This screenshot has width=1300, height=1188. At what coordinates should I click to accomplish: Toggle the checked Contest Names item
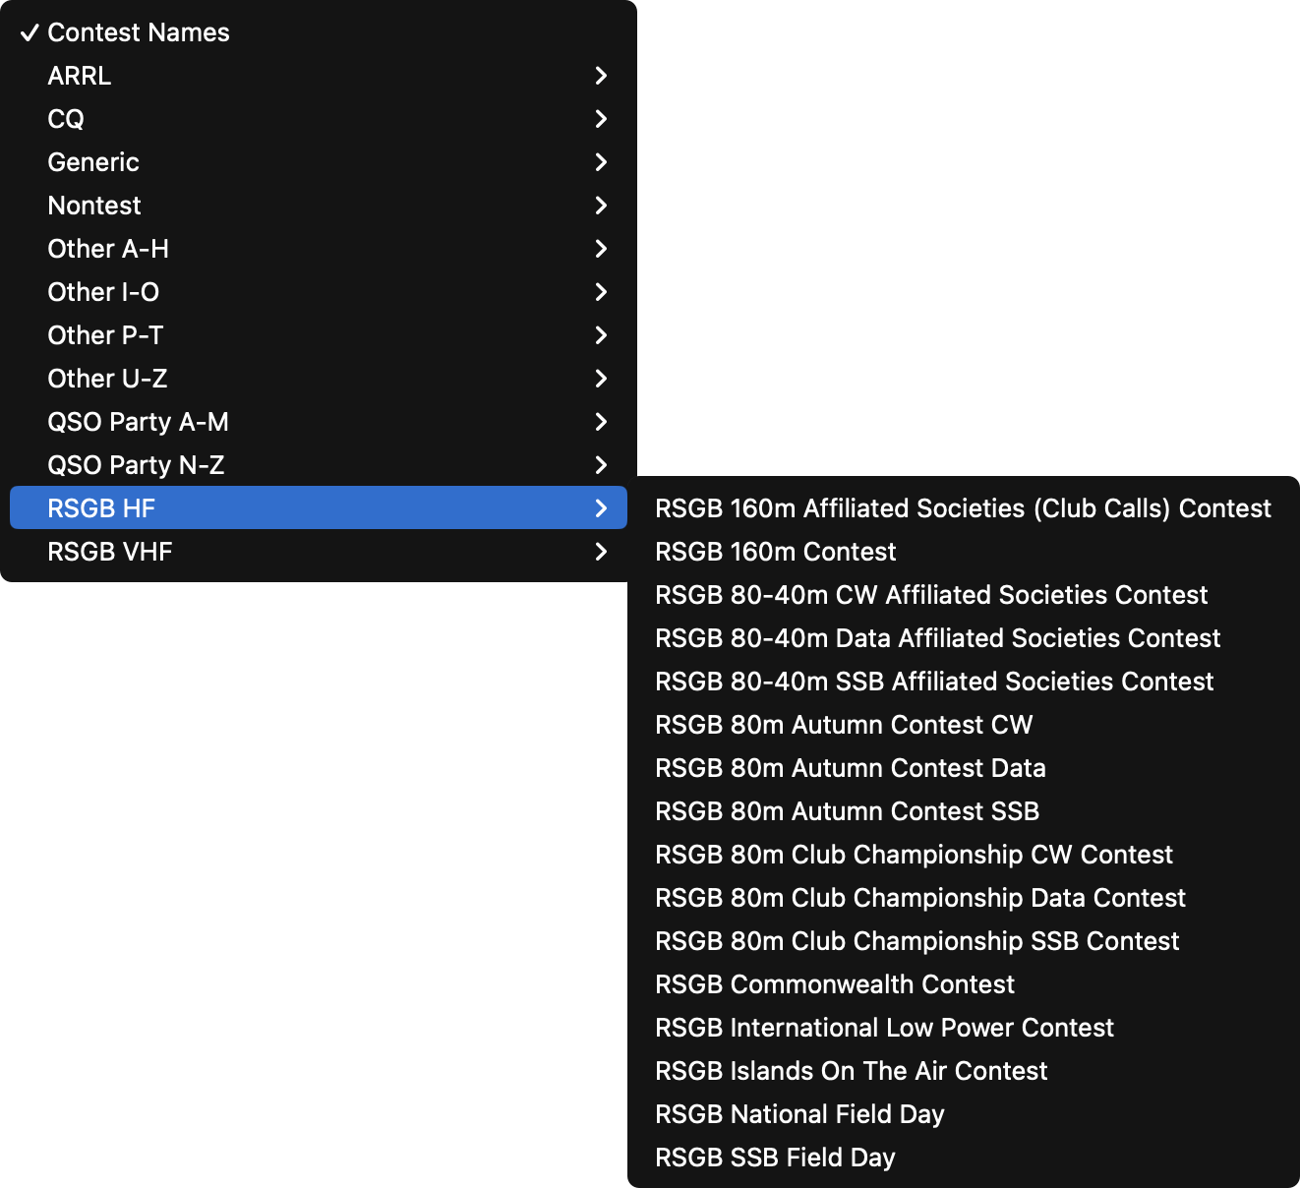point(319,32)
